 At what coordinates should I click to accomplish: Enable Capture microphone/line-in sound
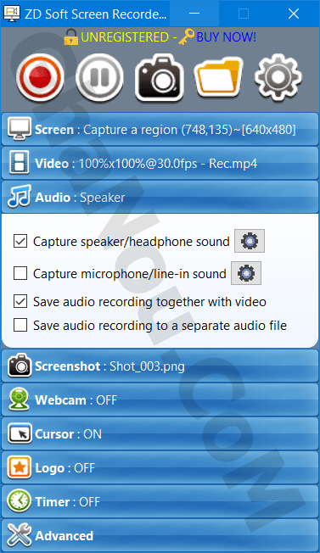click(20, 273)
